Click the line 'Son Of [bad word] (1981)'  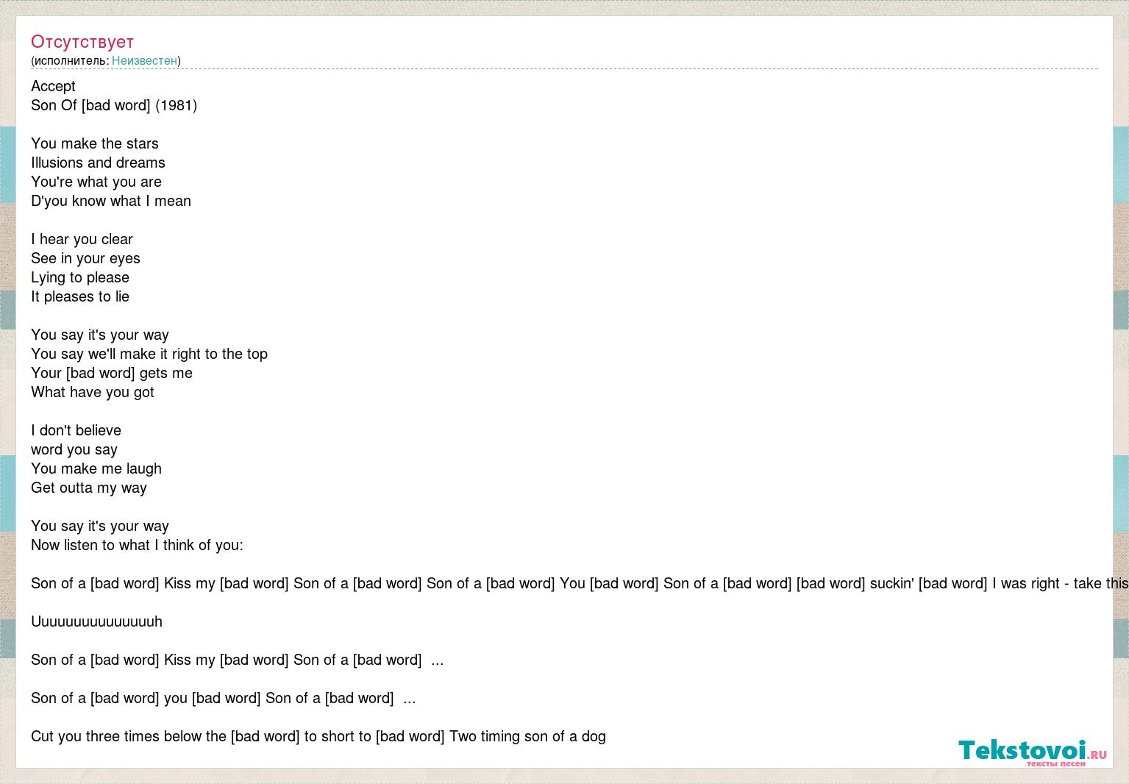pyautogui.click(x=114, y=105)
